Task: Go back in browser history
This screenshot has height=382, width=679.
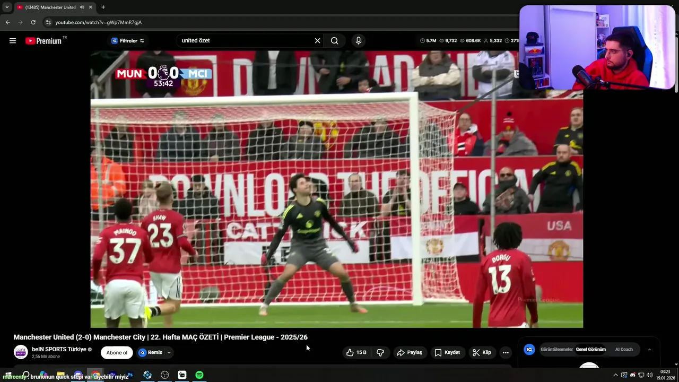Action: click(x=7, y=22)
